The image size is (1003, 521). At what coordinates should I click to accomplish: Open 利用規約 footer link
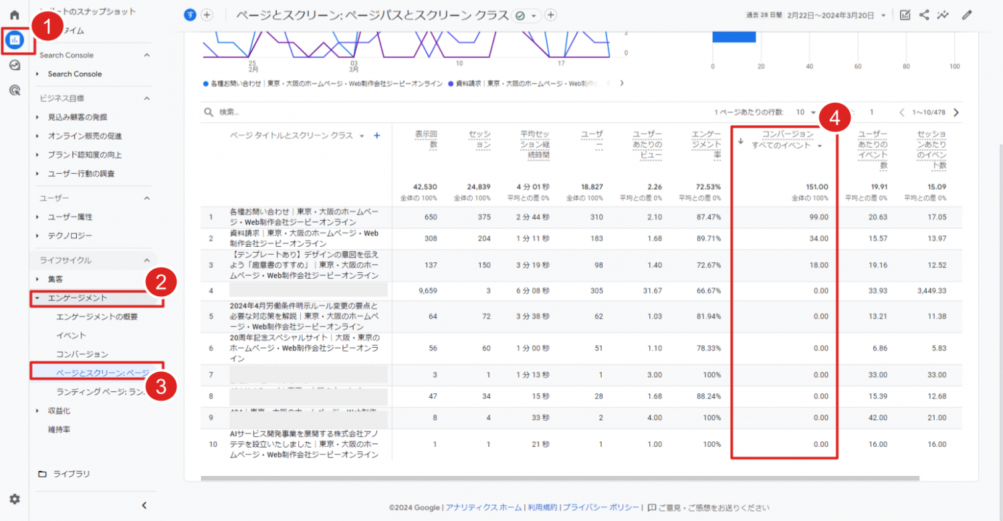pos(542,508)
